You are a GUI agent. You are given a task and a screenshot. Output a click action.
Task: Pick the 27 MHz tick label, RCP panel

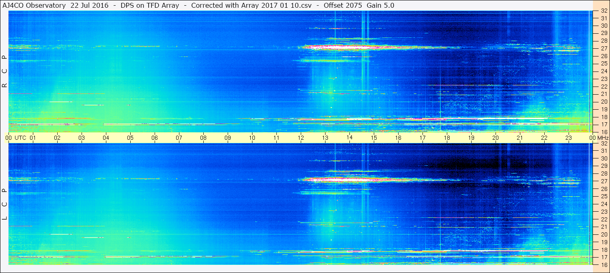point(604,48)
